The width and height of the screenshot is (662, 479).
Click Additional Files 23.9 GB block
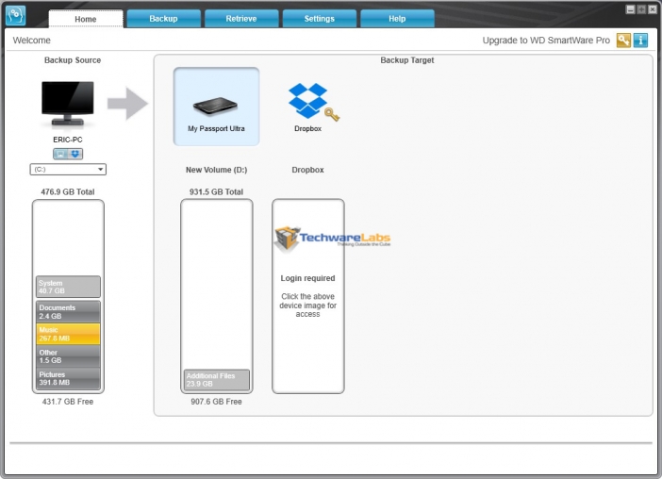point(217,380)
